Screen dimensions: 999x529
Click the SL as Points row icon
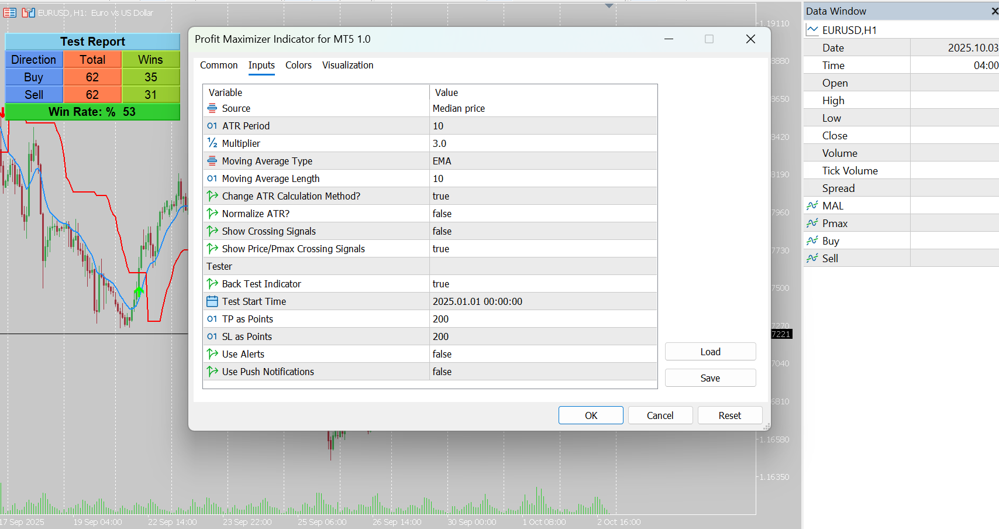pos(212,336)
